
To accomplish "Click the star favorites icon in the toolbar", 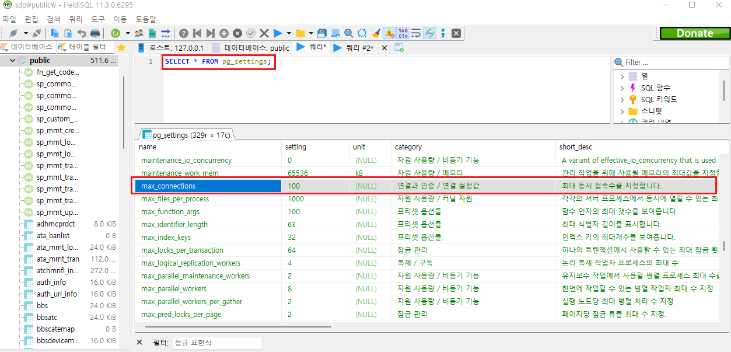I will click(121, 47).
